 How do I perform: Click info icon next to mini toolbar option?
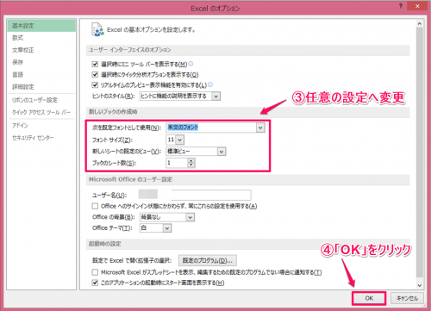coord(191,64)
